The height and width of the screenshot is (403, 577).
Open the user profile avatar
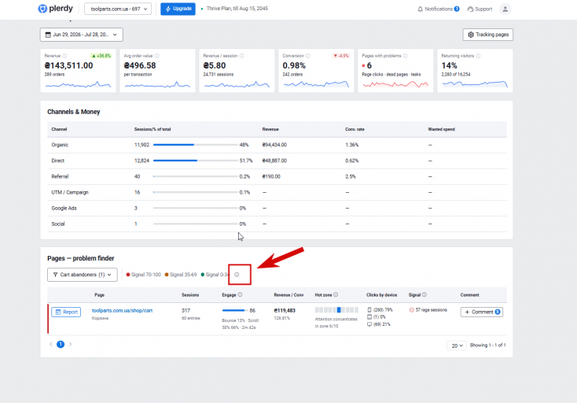pos(505,9)
